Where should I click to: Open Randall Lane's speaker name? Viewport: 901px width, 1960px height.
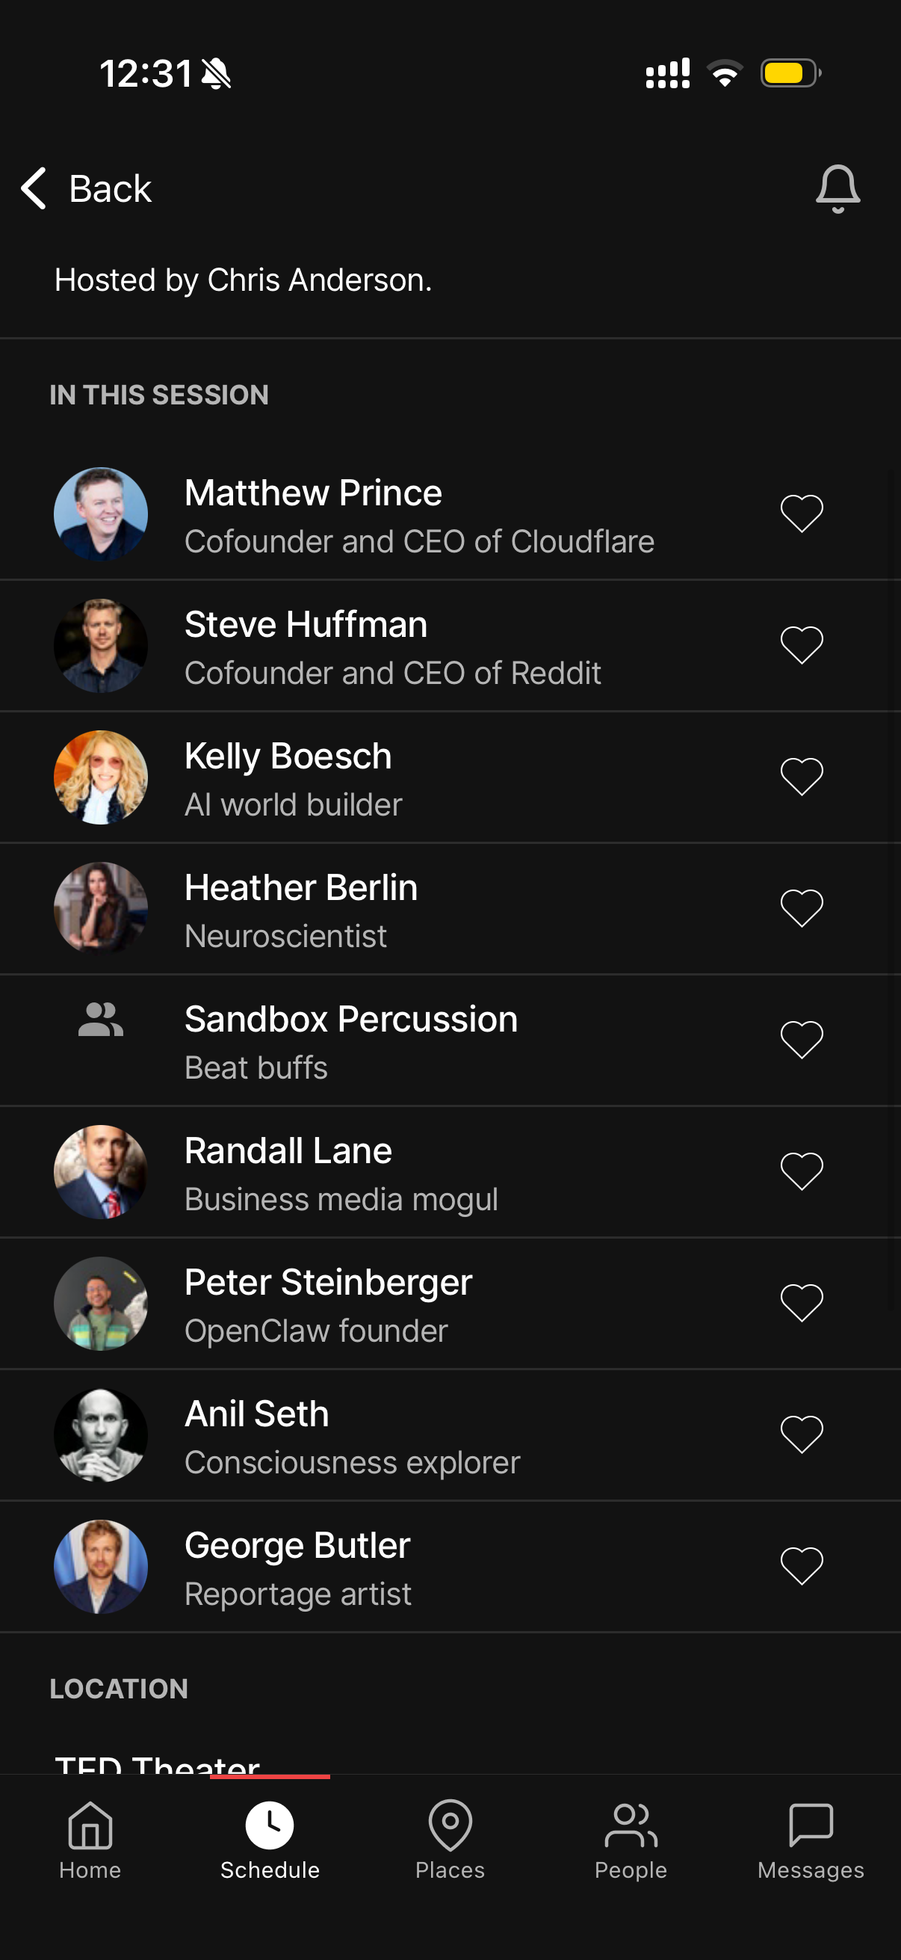(x=288, y=1150)
